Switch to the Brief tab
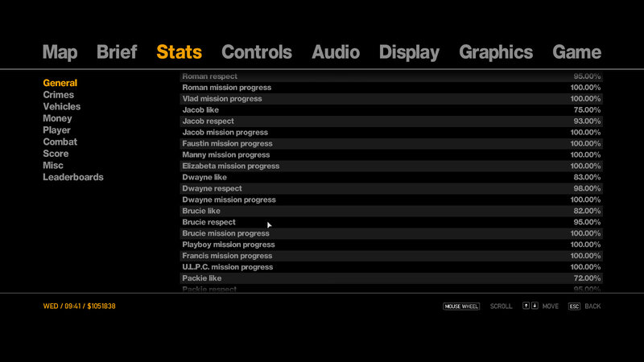644x362 pixels. tap(117, 52)
